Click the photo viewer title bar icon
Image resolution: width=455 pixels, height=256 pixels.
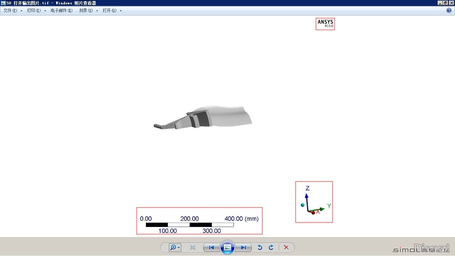[x=3, y=3]
